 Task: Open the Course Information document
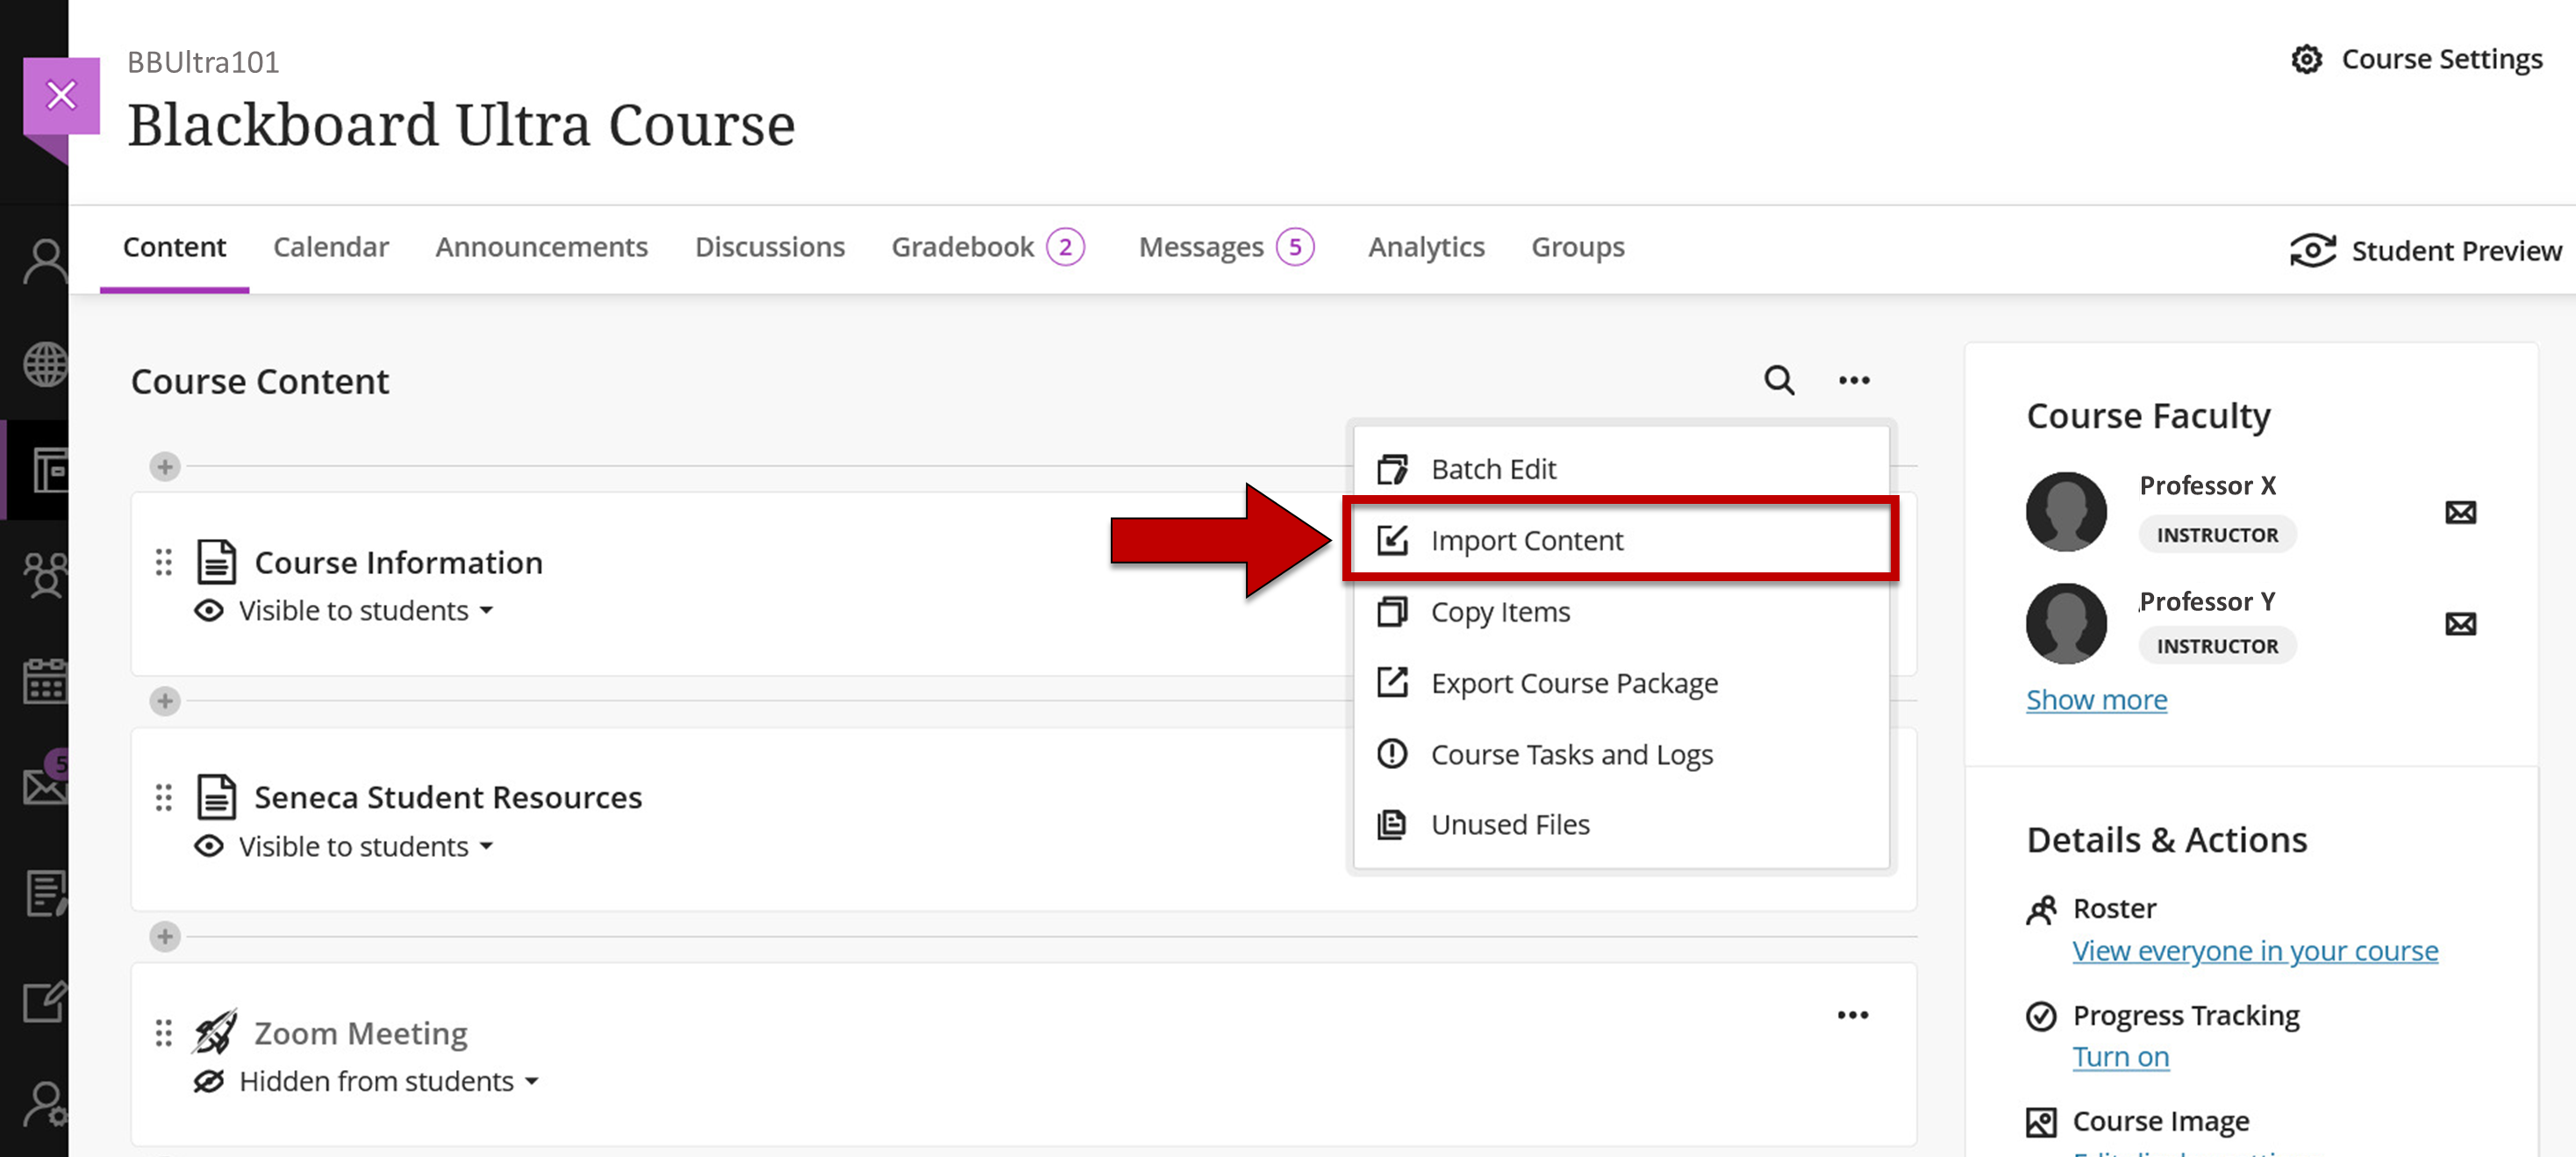click(x=398, y=563)
